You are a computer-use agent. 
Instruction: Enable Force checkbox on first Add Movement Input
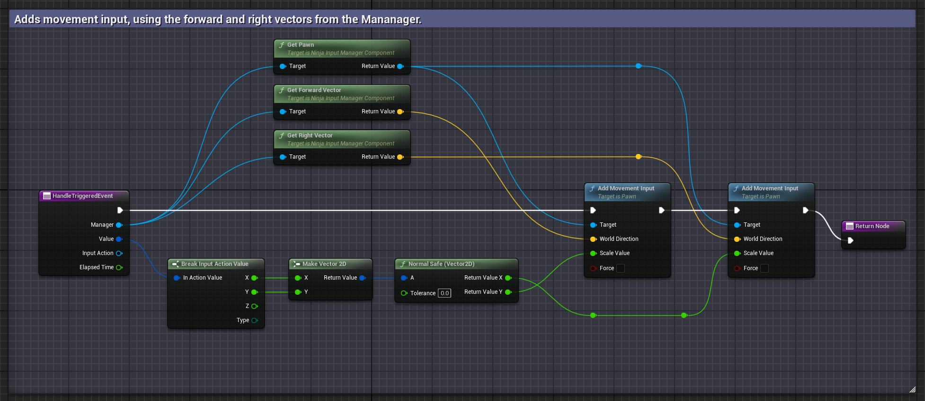coord(621,268)
